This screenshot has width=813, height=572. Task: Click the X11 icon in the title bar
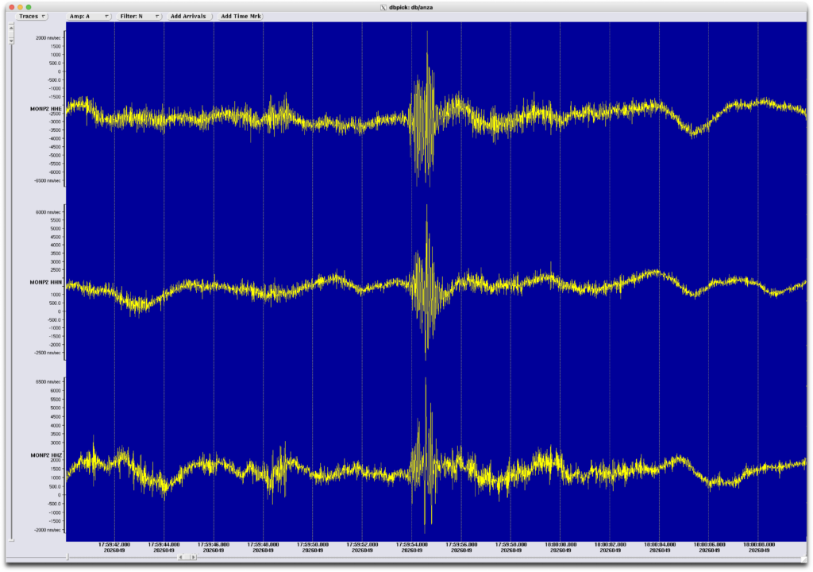384,6
